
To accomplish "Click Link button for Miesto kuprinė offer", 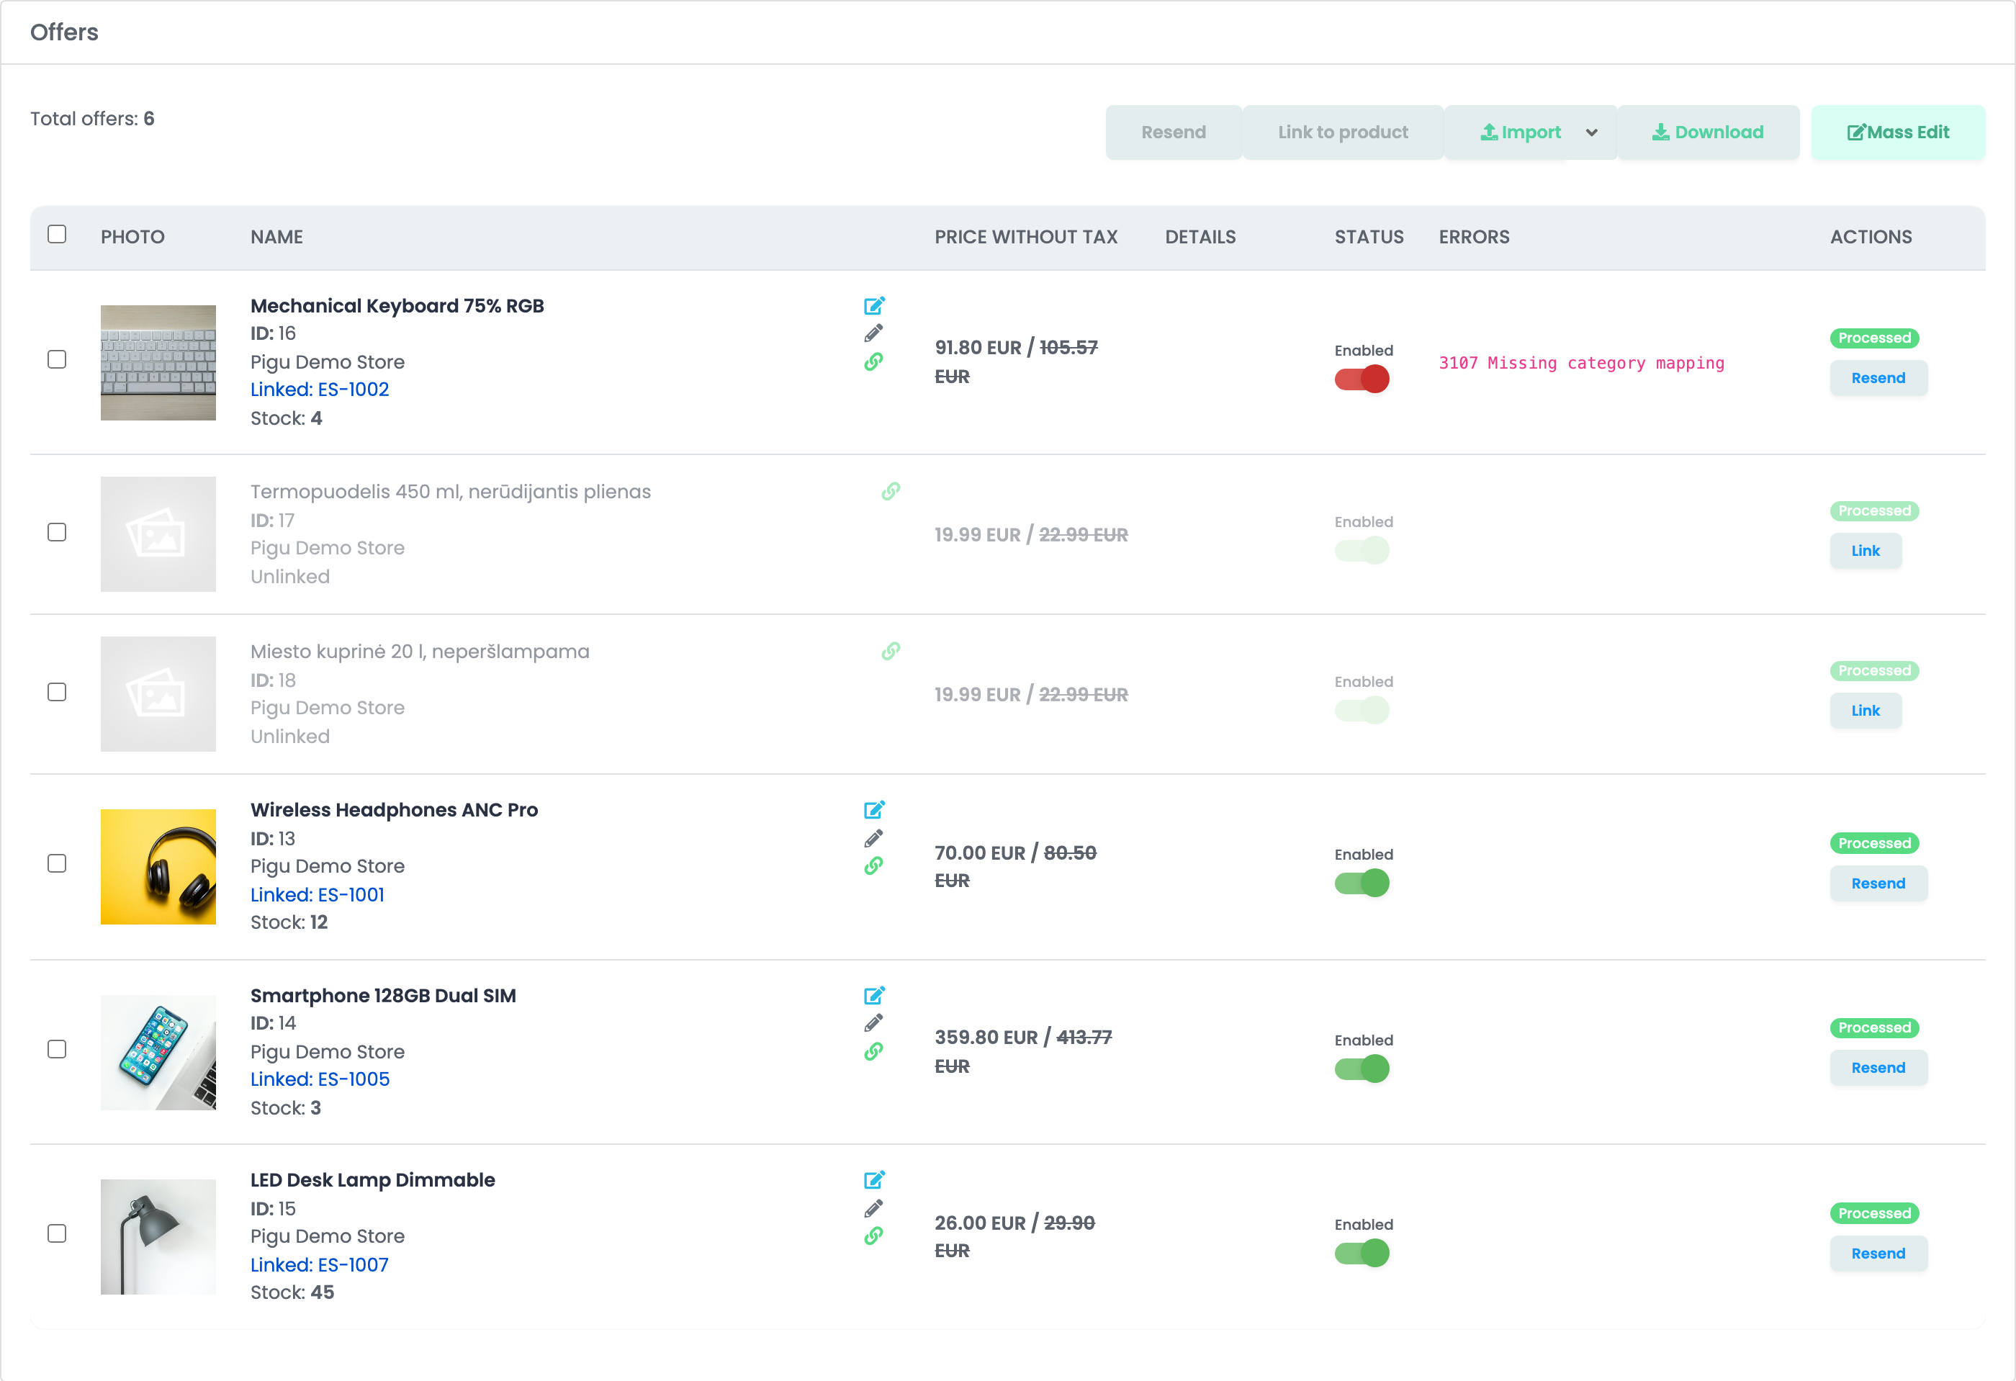I will point(1865,711).
